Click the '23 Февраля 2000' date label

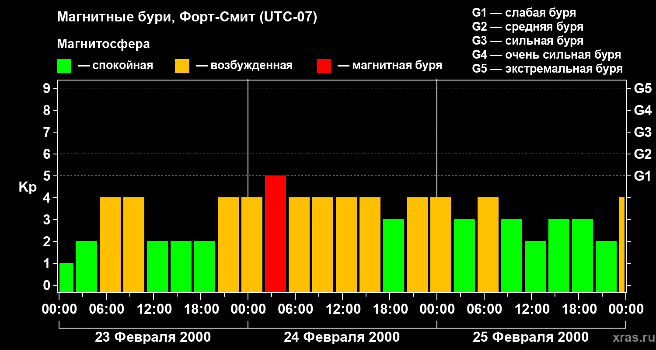[x=153, y=337]
